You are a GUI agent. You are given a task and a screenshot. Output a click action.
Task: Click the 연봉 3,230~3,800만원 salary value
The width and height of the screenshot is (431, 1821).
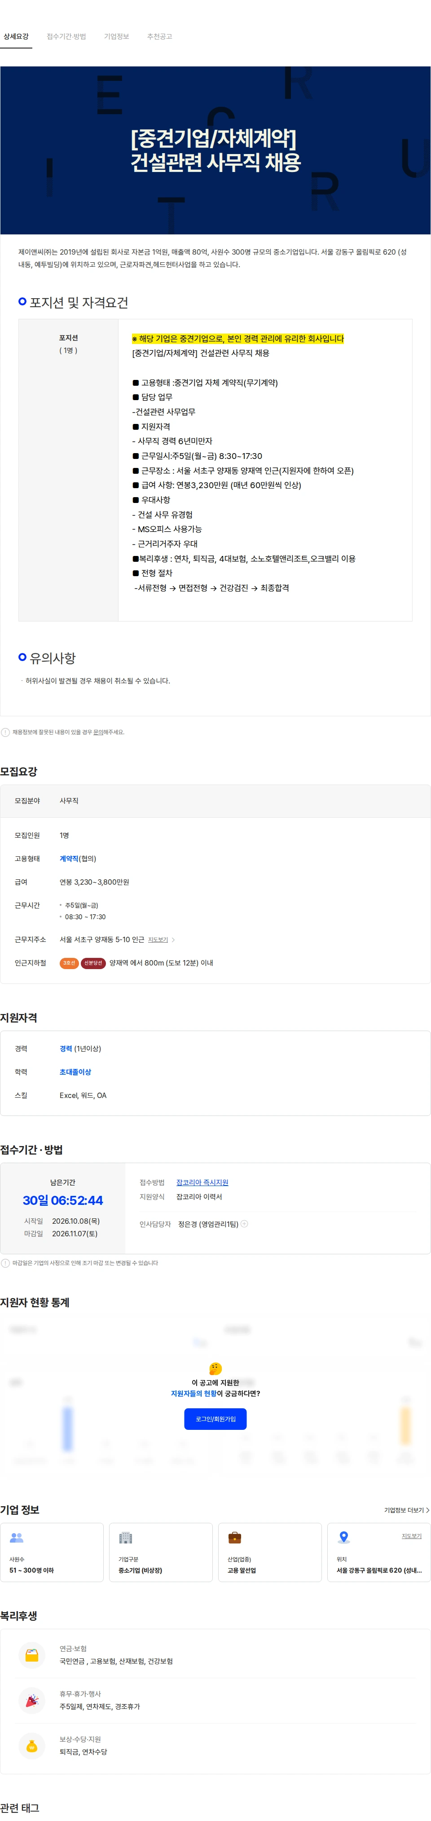pos(94,882)
